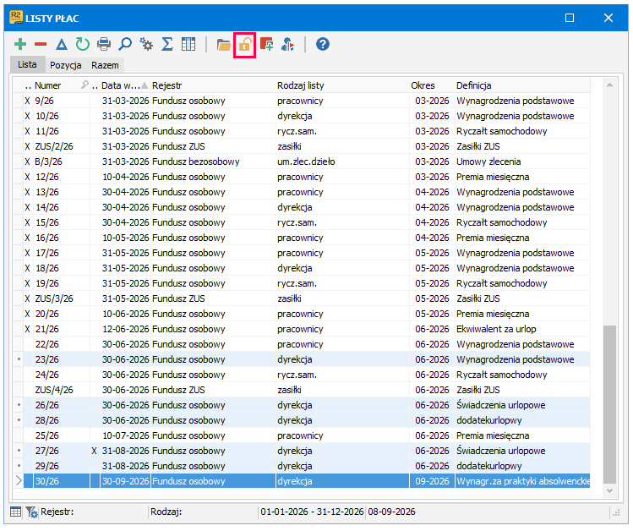Switch to the Razem tab
Viewport: 633px width, 531px height.
coord(105,65)
